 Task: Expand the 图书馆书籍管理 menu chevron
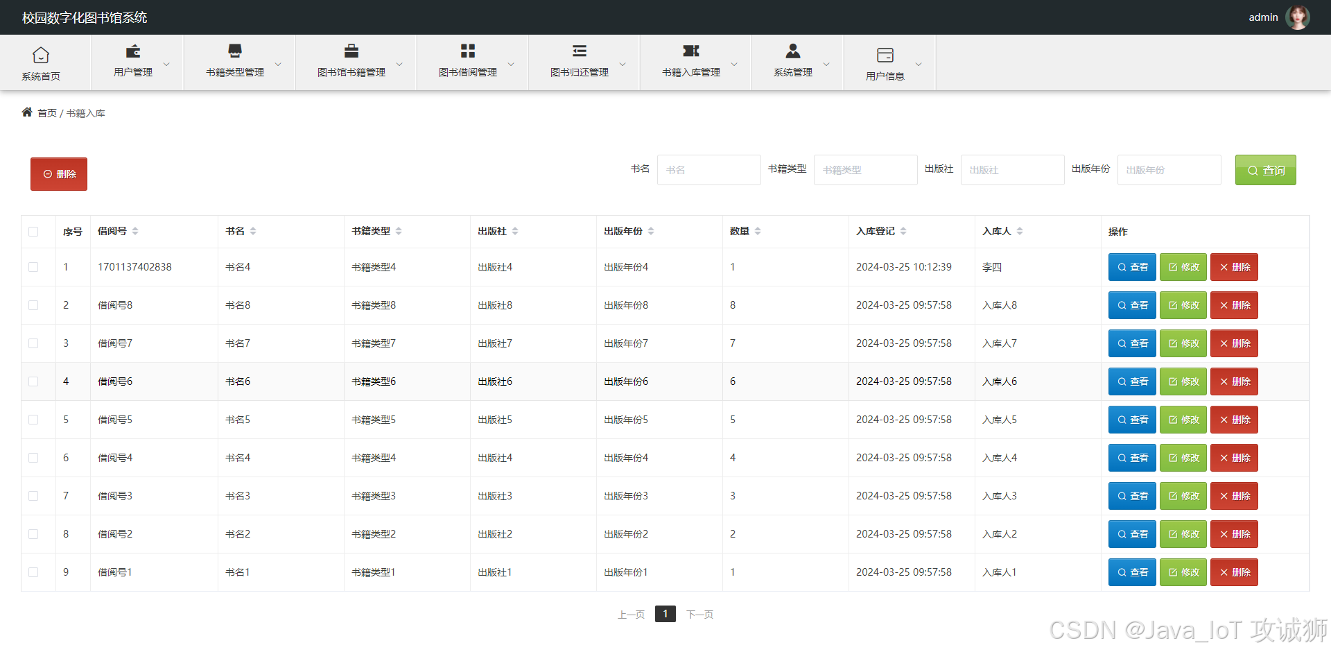click(x=399, y=64)
